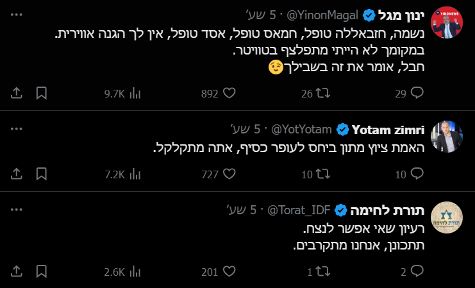The image size is (475, 288).
Task: Bookmark the Yotam zimri tweet
Action: coord(42,174)
